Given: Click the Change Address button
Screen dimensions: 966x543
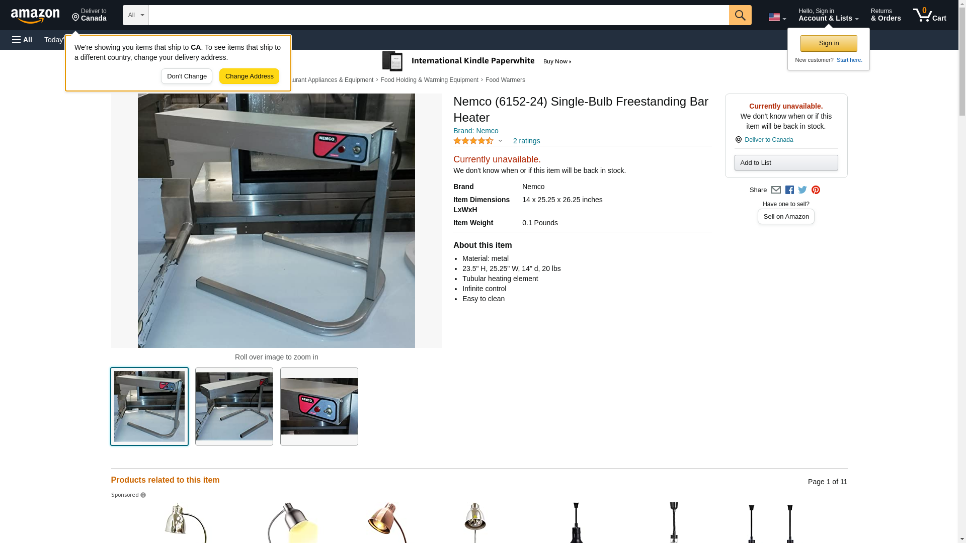Looking at the screenshot, I should pyautogui.click(x=249, y=76).
